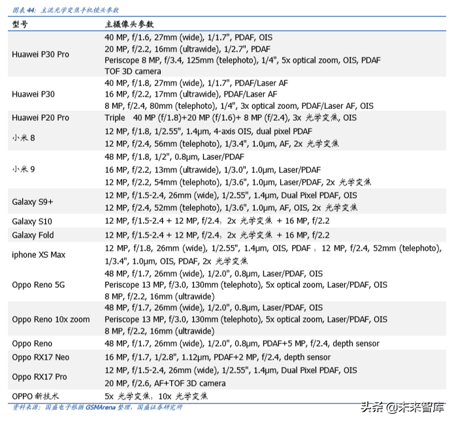Click the Oppo Reno 10x zoom '8 MP, f/2.2' line
The height and width of the screenshot is (423, 454).
point(159,331)
